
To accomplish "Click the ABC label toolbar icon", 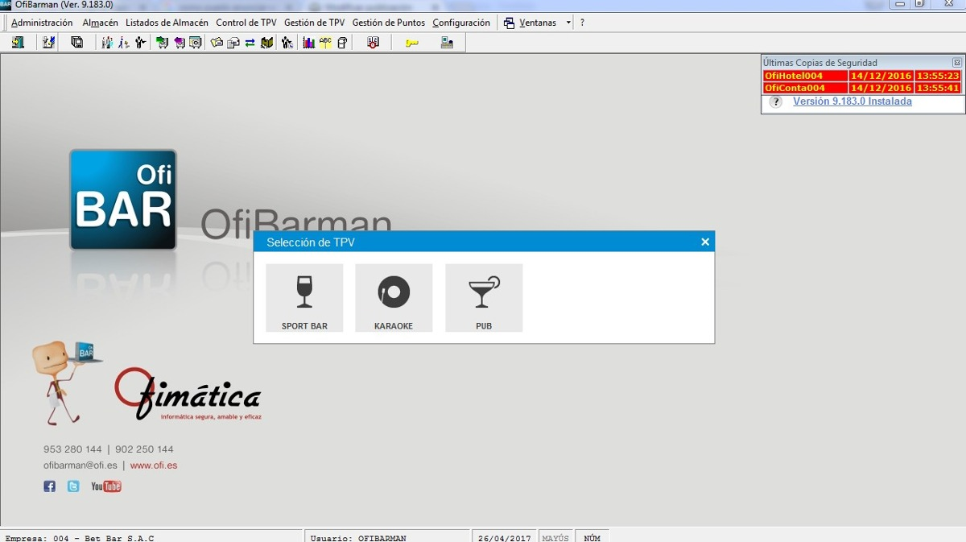I will [x=325, y=43].
